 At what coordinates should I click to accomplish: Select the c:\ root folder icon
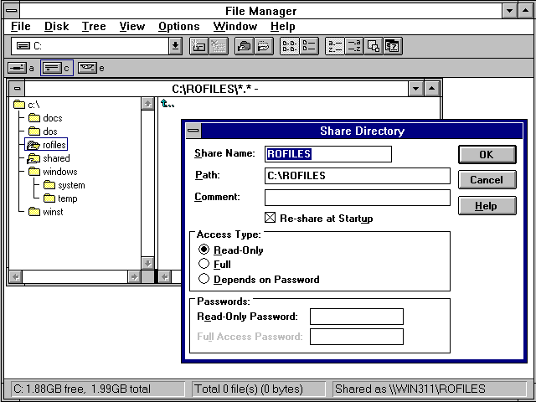(19, 104)
